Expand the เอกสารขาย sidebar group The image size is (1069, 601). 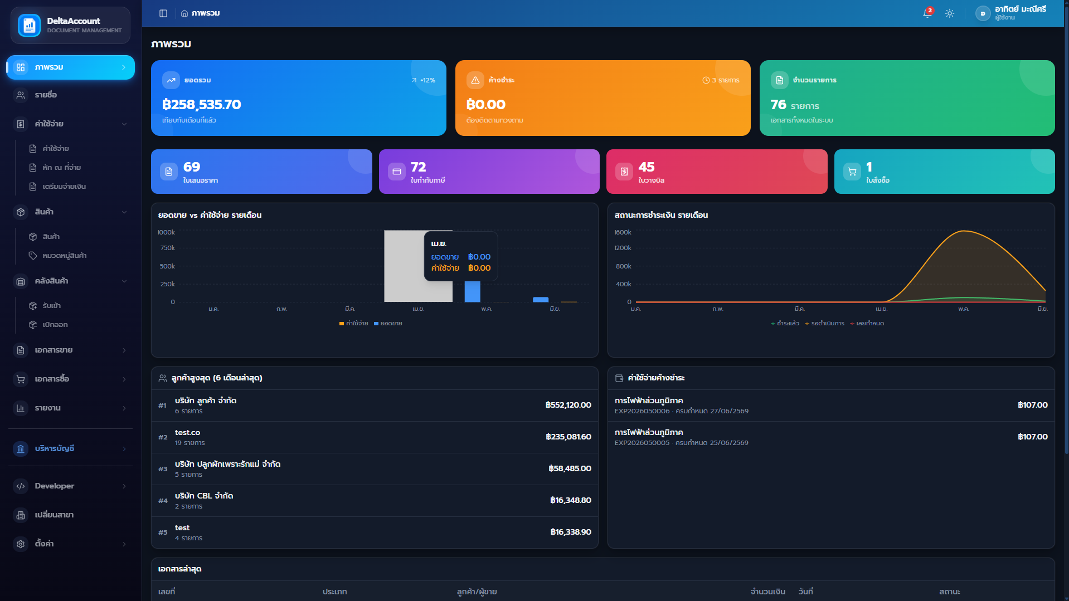pyautogui.click(x=71, y=350)
